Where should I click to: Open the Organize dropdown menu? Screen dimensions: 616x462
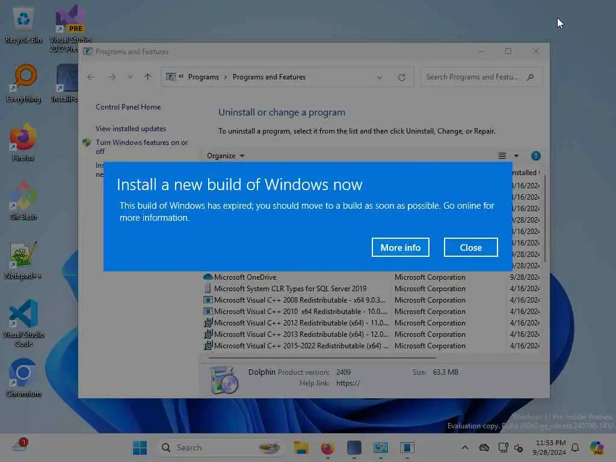pyautogui.click(x=226, y=156)
